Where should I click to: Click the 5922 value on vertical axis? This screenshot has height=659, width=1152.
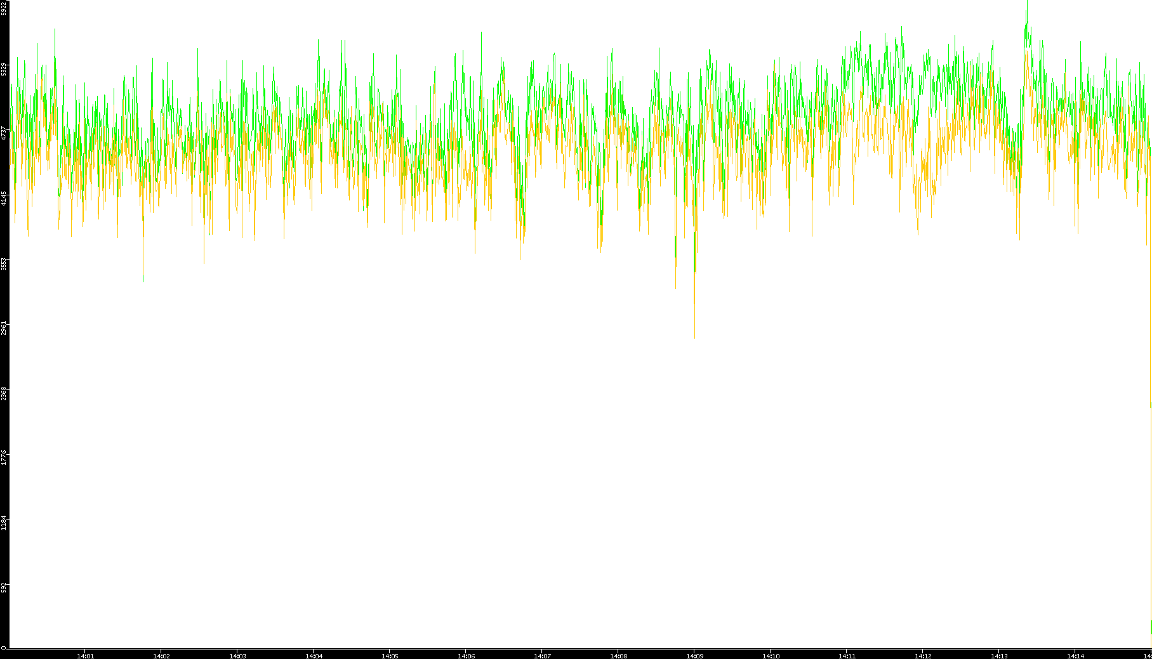click(4, 8)
